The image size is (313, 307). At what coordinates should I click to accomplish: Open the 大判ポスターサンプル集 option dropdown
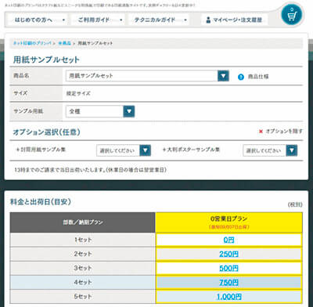tap(270, 150)
